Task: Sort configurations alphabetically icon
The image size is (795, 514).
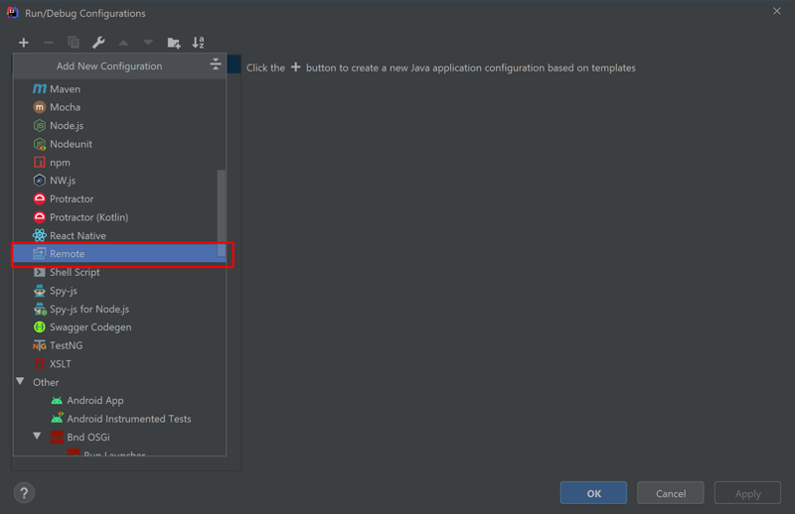Action: [198, 43]
